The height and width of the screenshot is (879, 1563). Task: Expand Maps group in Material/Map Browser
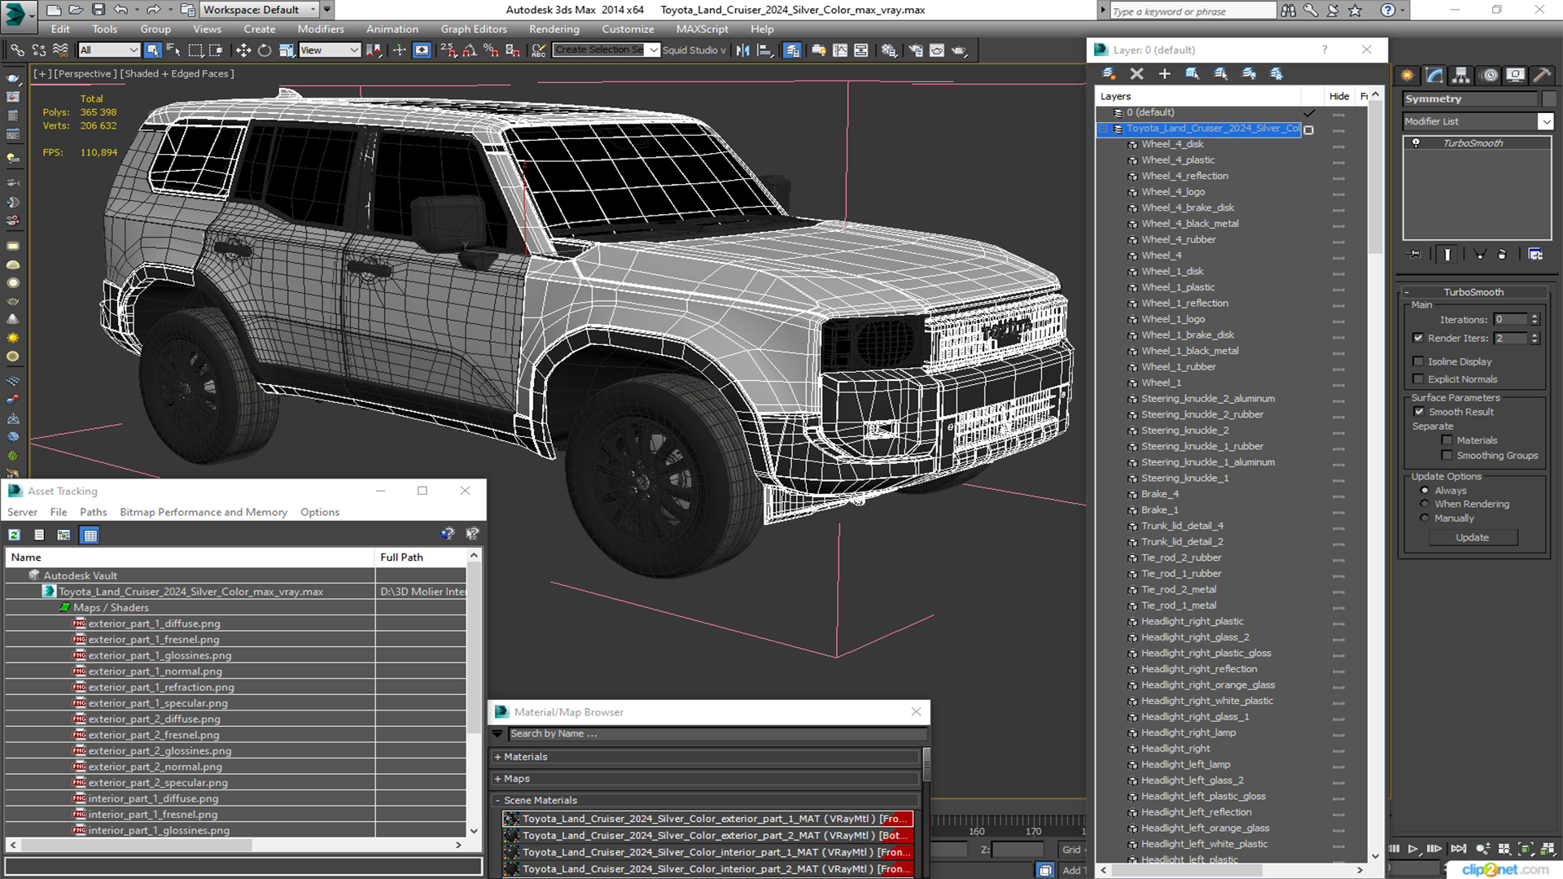[706, 779]
